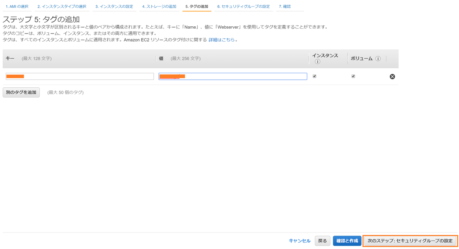Remove the tag row using the X icon
The width and height of the screenshot is (459, 249).
392,76
